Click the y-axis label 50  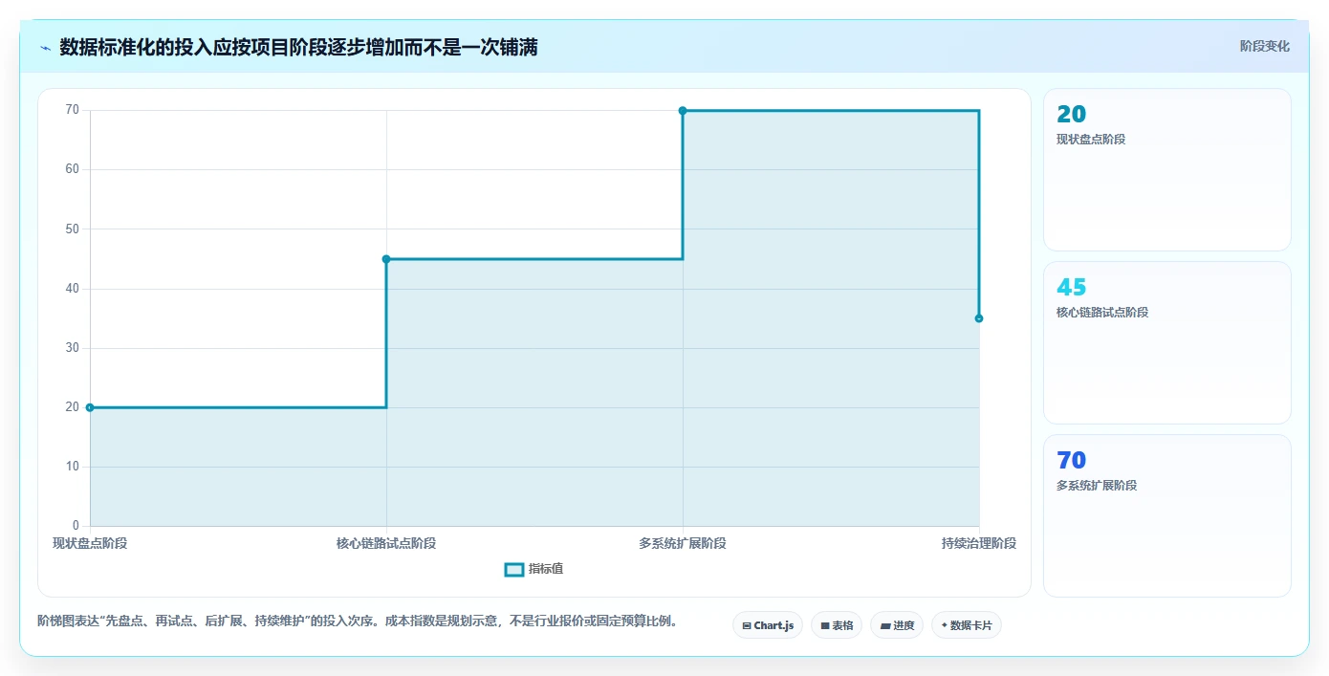coord(72,229)
